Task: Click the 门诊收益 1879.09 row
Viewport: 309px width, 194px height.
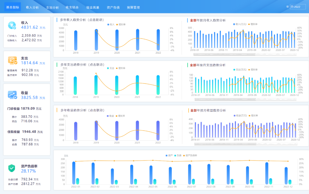Action: tap(24, 108)
